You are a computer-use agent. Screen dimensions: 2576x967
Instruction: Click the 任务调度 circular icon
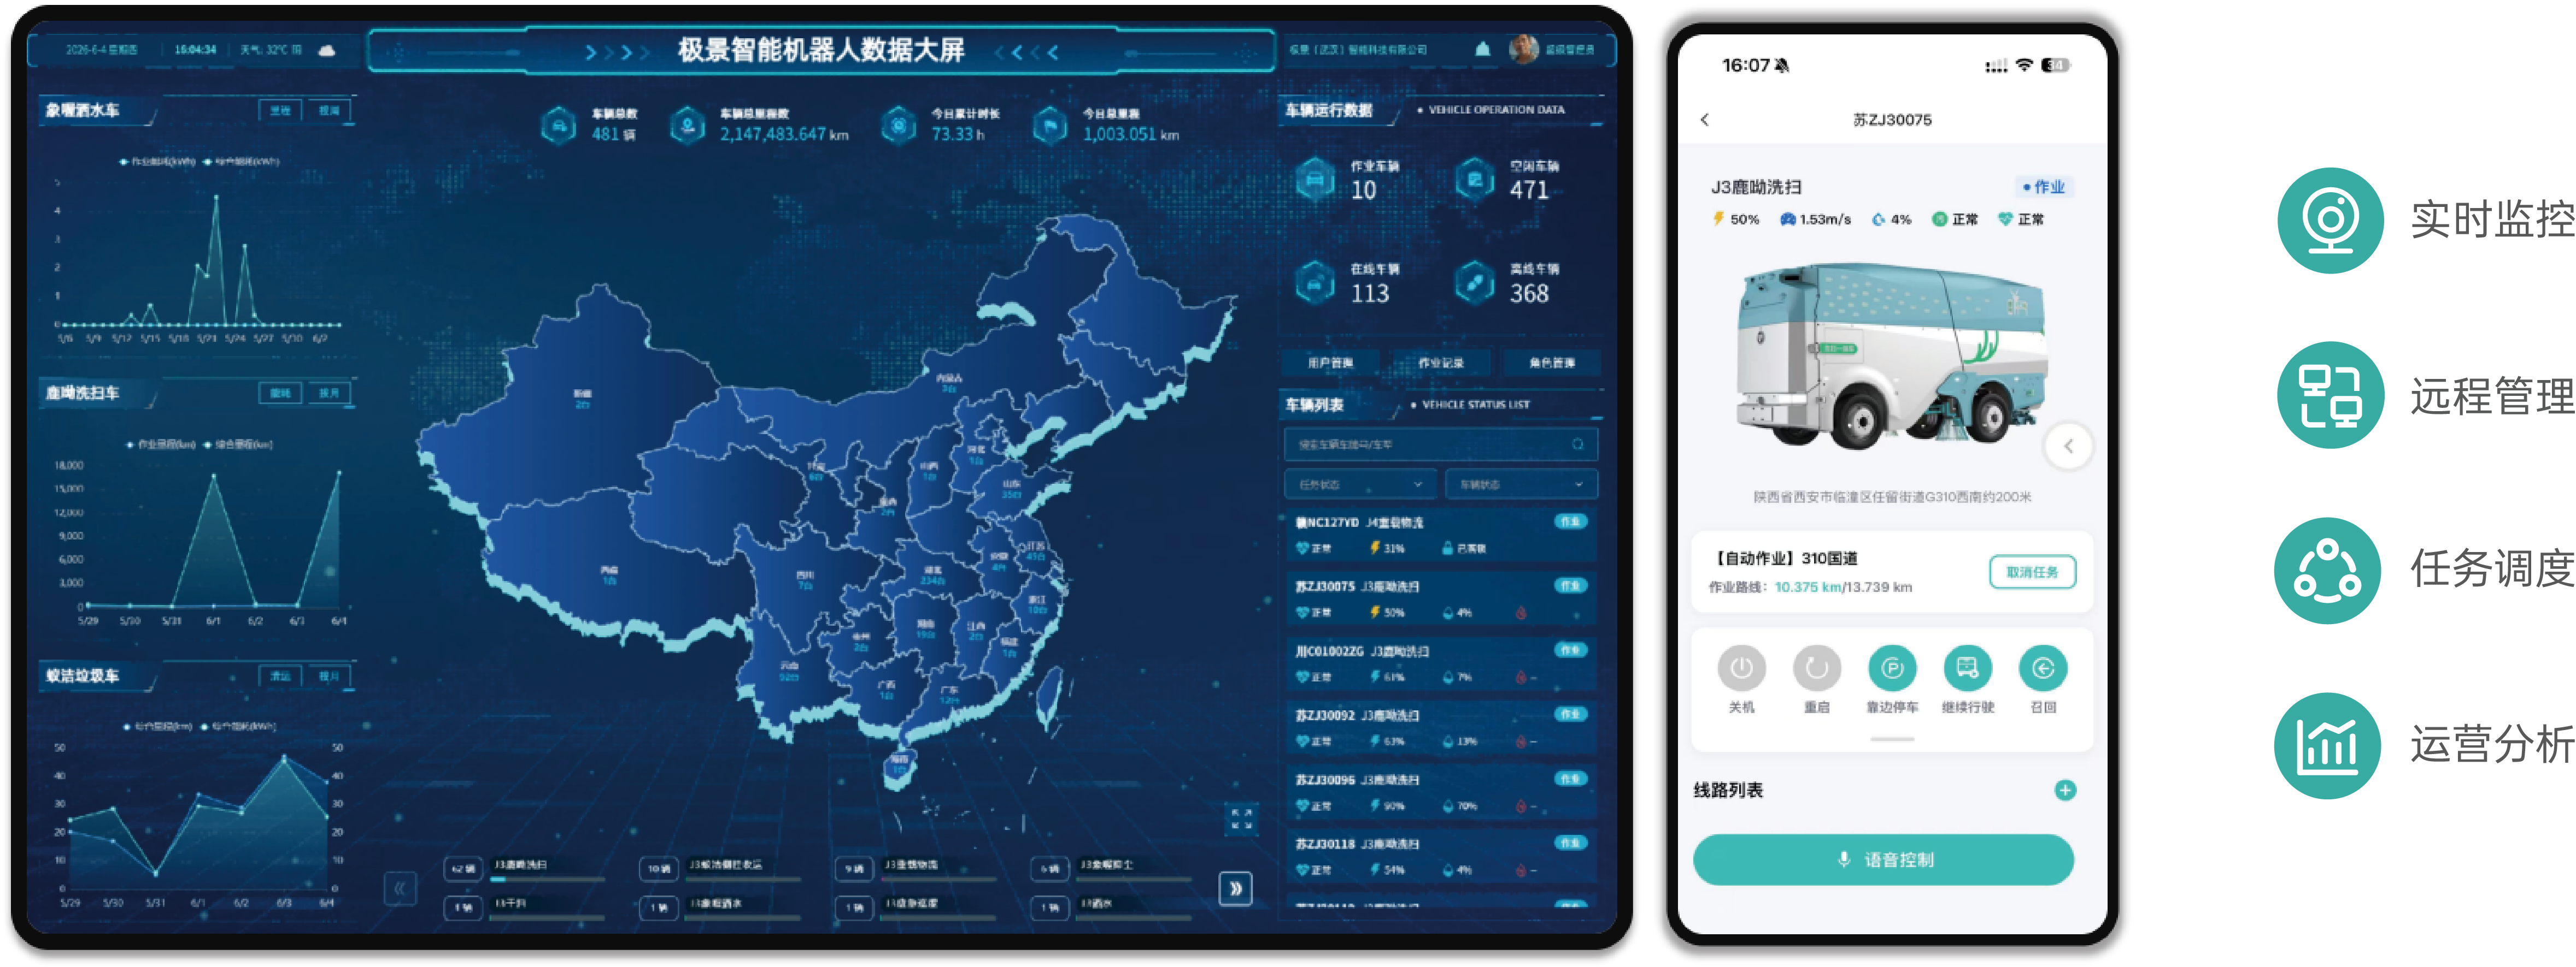2328,571
